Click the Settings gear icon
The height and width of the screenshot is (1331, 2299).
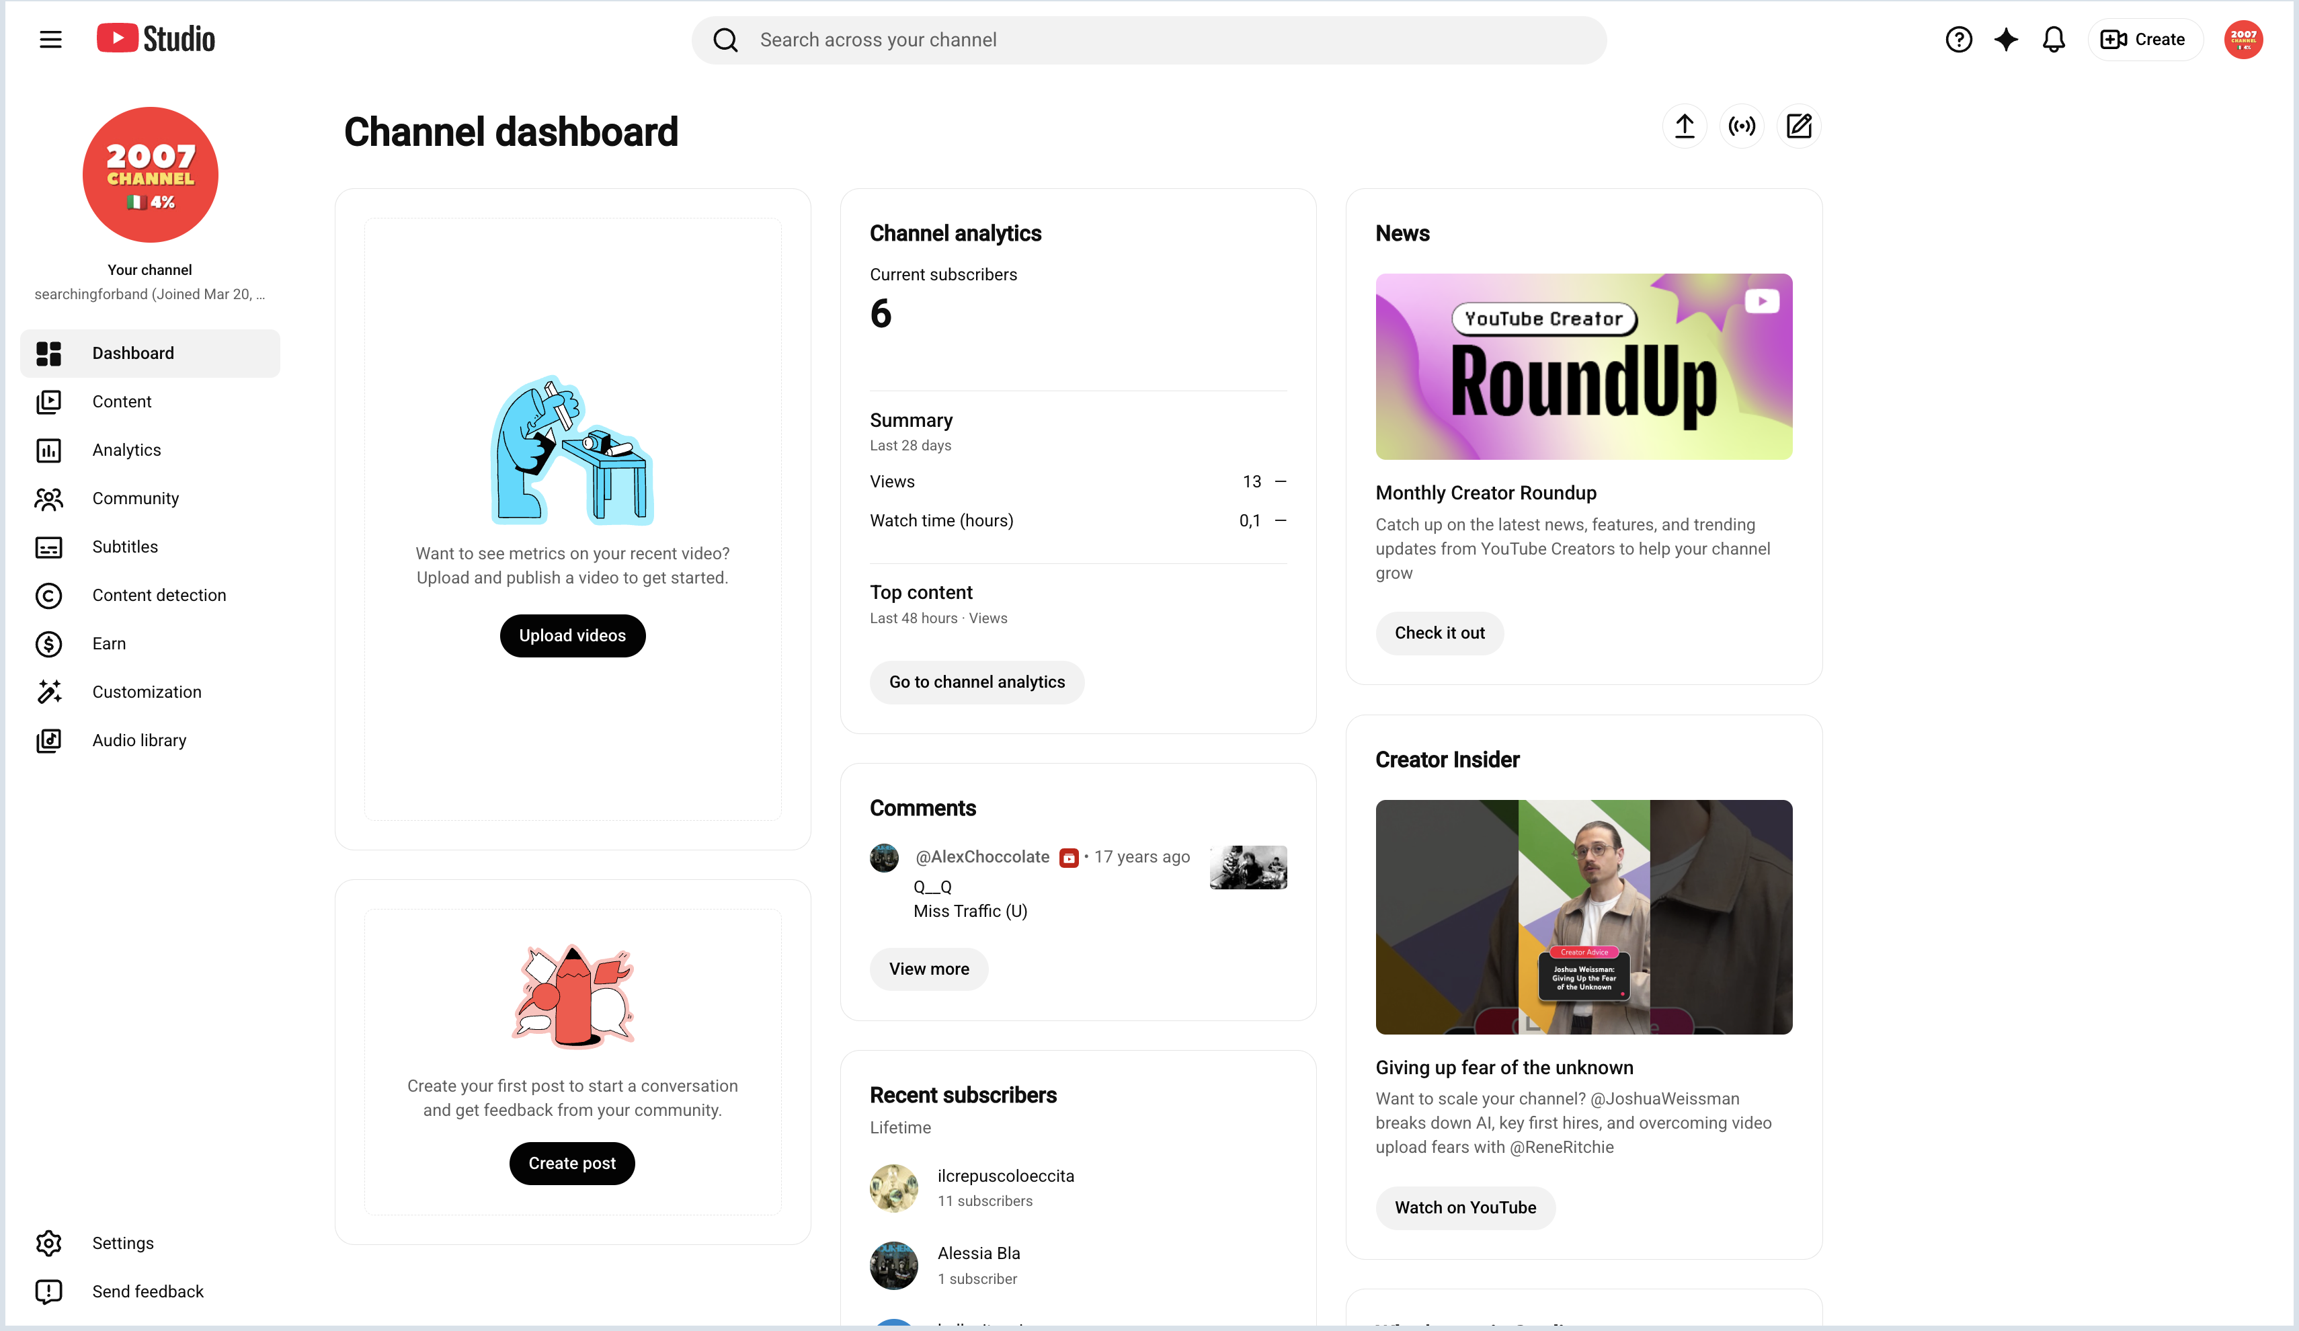coord(48,1242)
